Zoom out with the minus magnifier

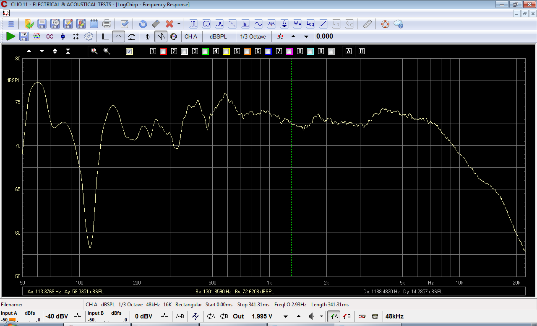pyautogui.click(x=107, y=51)
